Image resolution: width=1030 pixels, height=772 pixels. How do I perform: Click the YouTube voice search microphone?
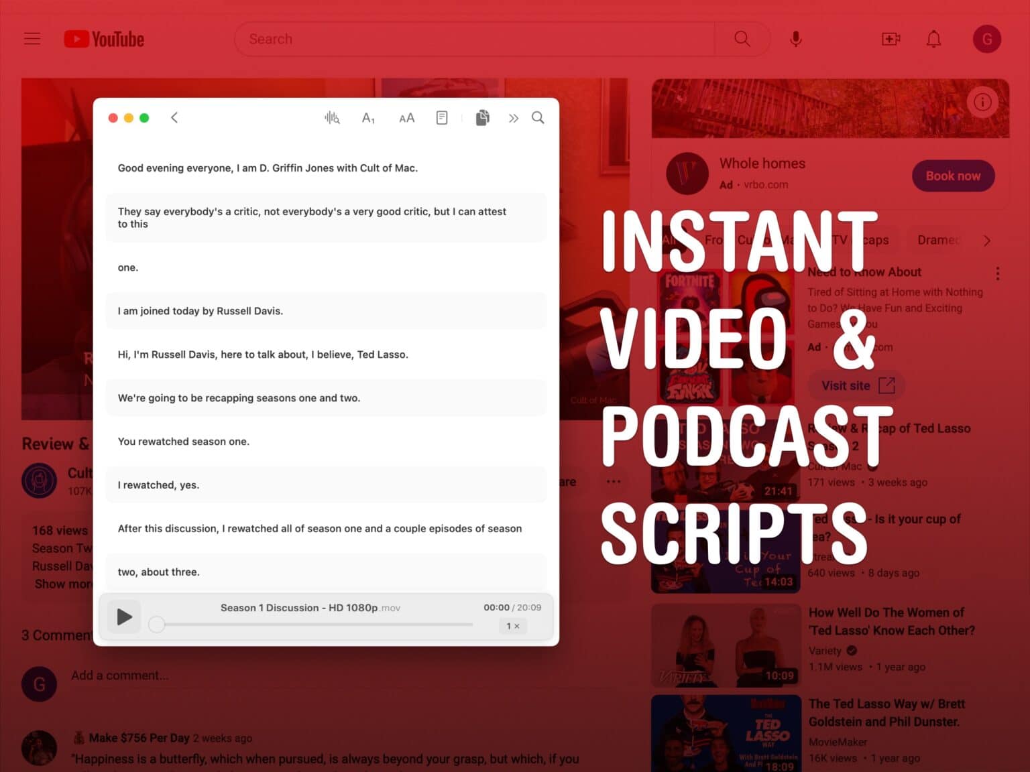pos(796,39)
